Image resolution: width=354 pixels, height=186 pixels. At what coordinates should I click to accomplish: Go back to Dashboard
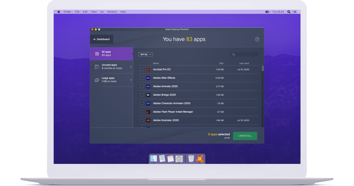pos(102,39)
